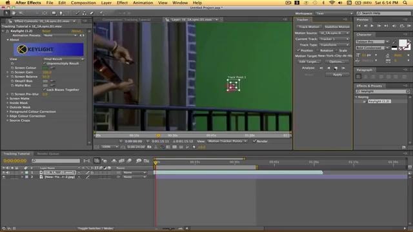The image size is (413, 232).
Task: Select the Pen tool in toolbar
Action: point(61,13)
